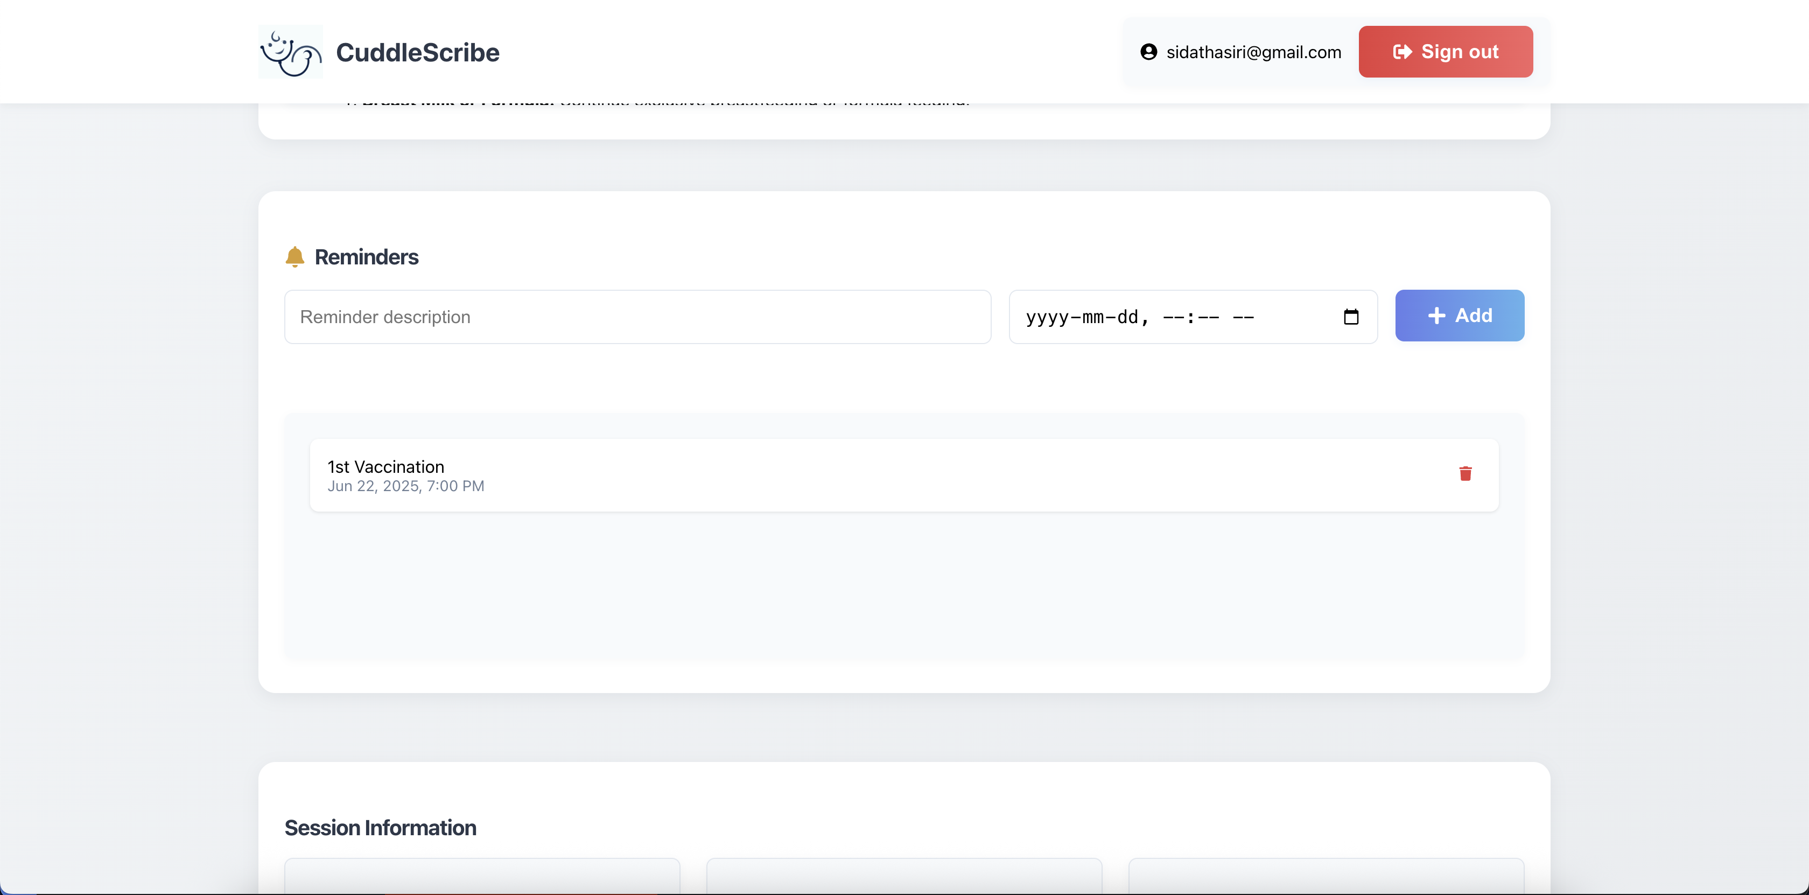
Task: Click the Session Information heading
Action: (380, 828)
